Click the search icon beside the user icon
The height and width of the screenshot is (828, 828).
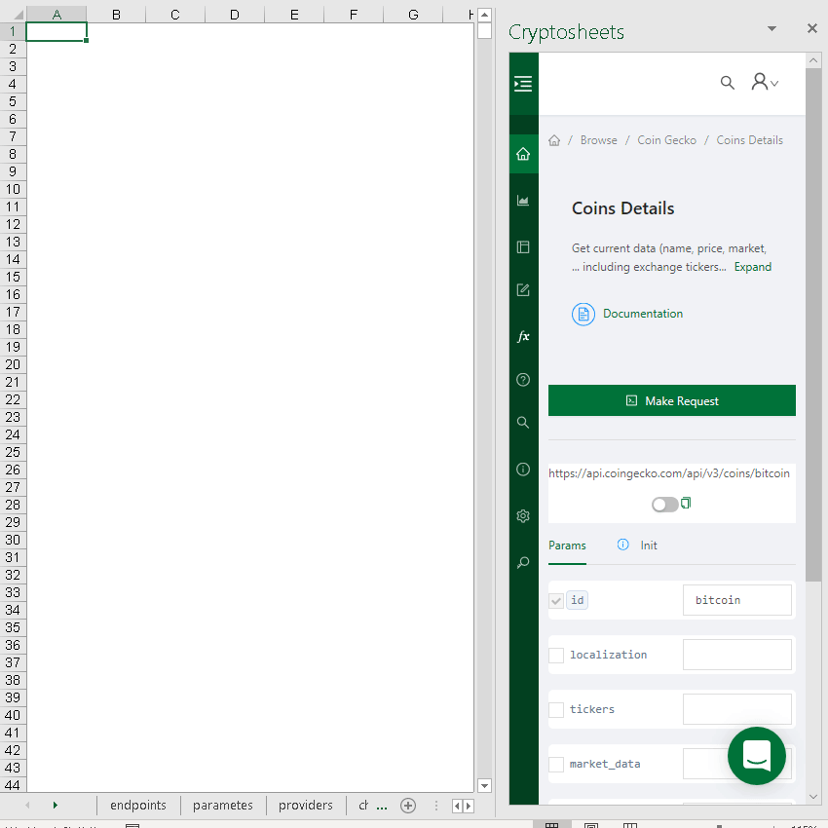pos(727,83)
